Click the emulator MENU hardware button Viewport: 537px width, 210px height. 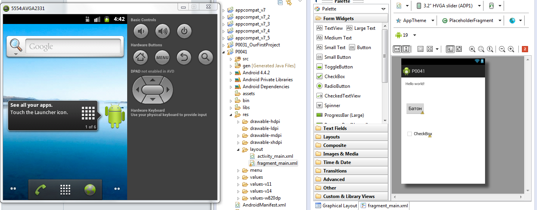point(163,58)
